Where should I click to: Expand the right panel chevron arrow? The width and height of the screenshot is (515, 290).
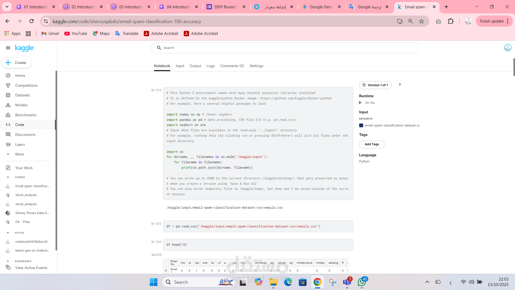point(400,84)
